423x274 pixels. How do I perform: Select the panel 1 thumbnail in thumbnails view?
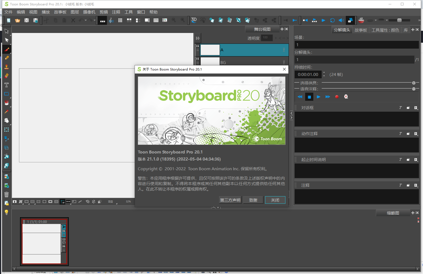pos(44,242)
